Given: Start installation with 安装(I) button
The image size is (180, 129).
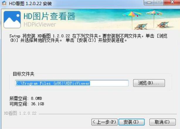Looking at the screenshot, I should pyautogui.click(x=131, y=122).
